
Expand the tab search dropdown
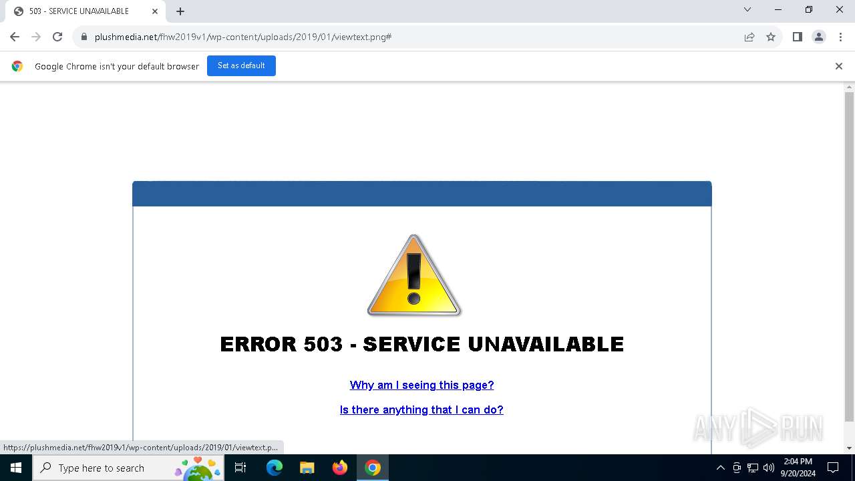click(747, 10)
